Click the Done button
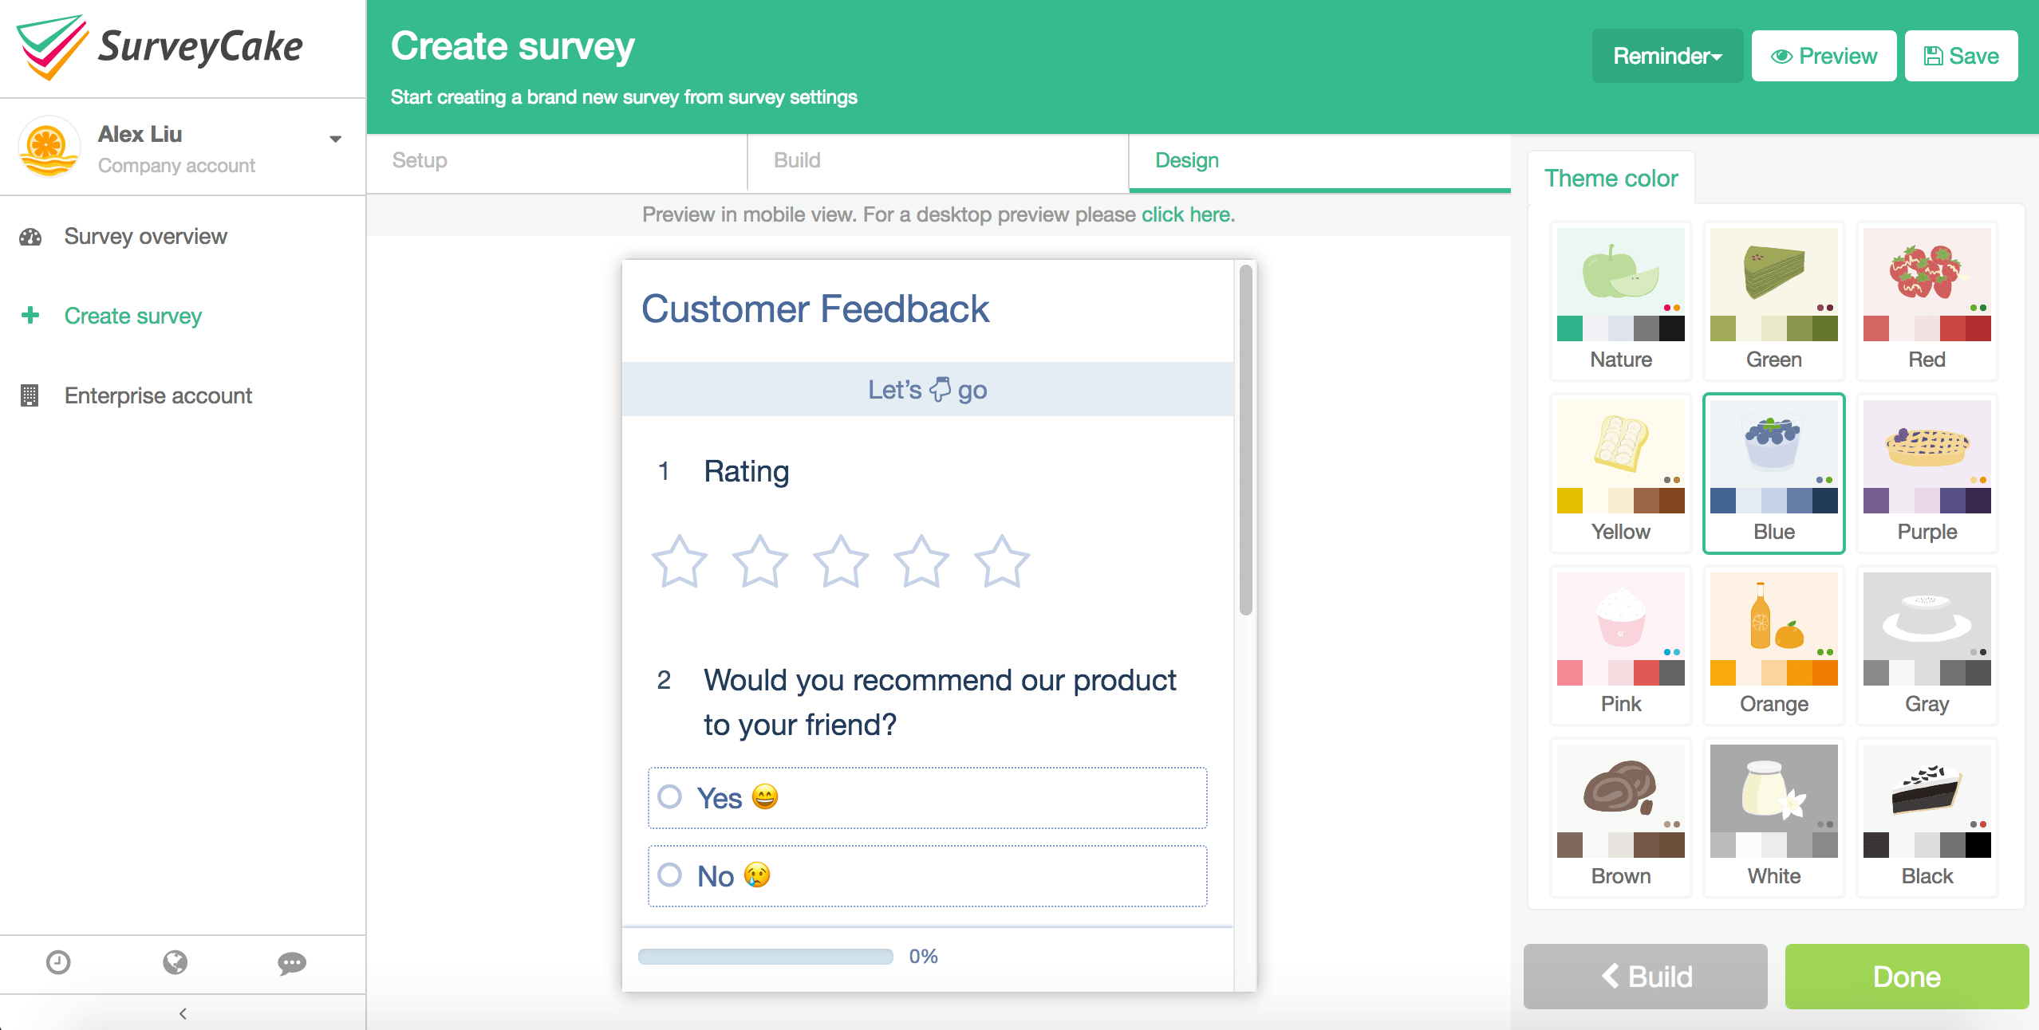The image size is (2039, 1030). pos(1906,976)
